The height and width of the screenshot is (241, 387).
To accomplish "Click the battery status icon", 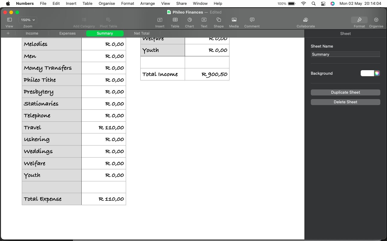I will [292, 4].
